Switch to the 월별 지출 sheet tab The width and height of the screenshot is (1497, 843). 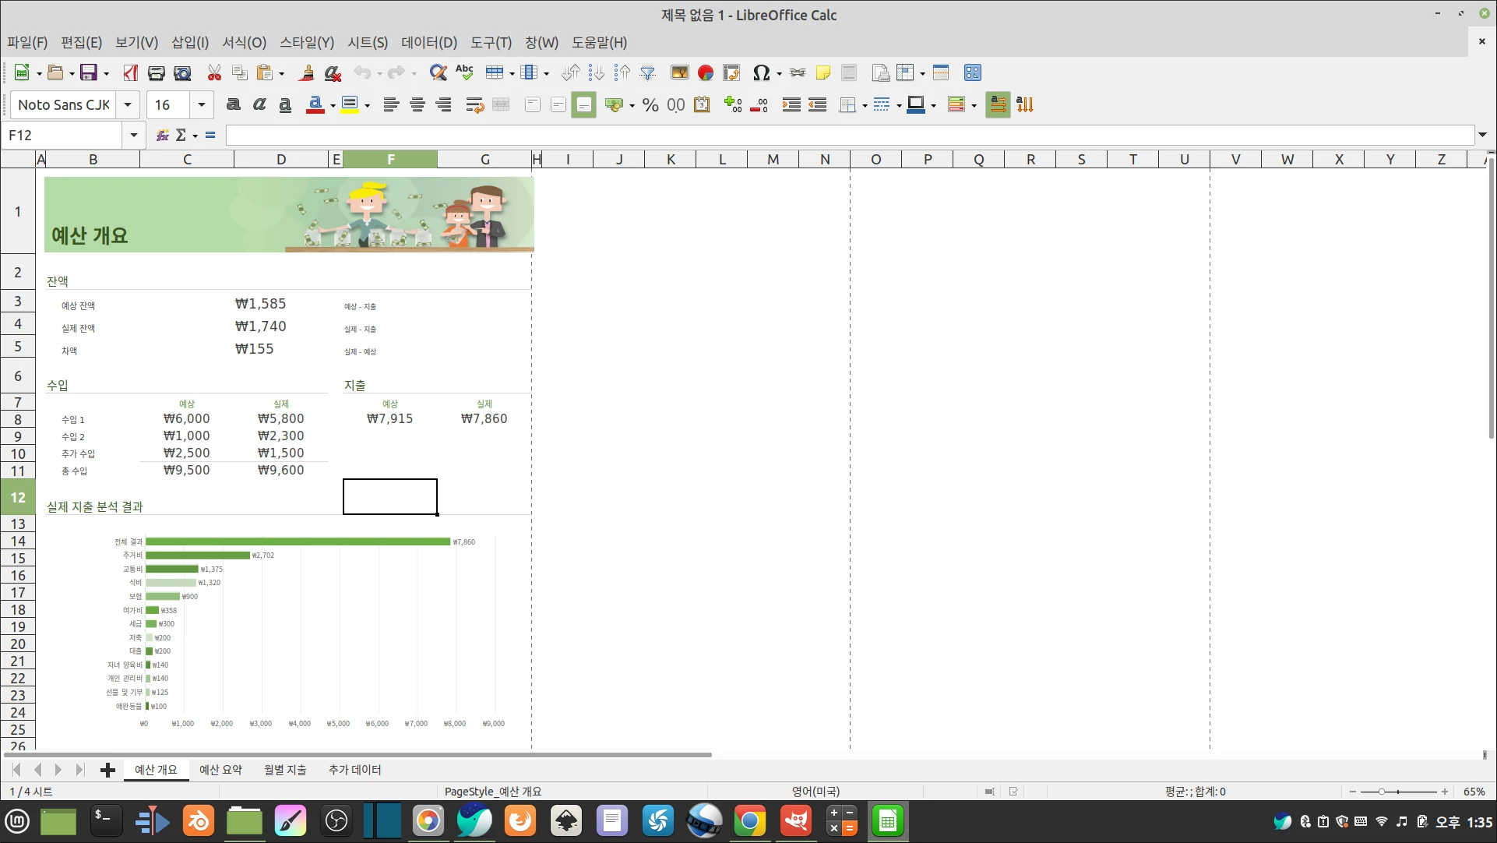click(285, 770)
